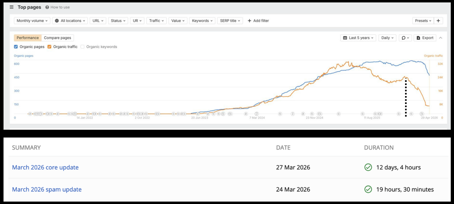Screen dimensions: 454x204
Task: Open the March 2026 core update link
Action: point(45,167)
